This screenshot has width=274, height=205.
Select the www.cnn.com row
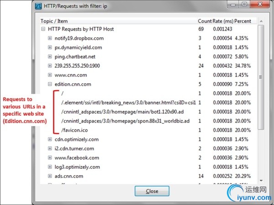coord(148,75)
